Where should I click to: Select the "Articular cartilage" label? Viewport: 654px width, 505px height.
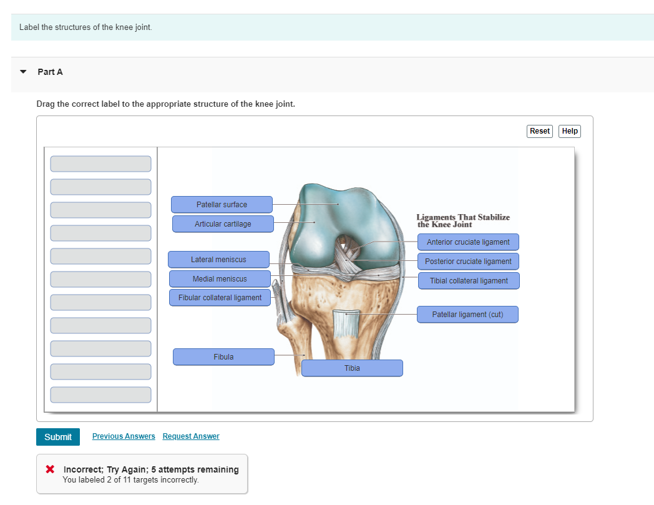coord(223,223)
